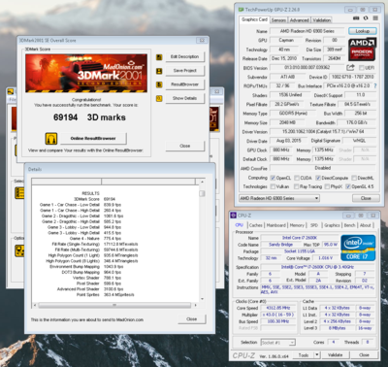
Task: Click the ResultBrowser button
Action: tap(184, 84)
